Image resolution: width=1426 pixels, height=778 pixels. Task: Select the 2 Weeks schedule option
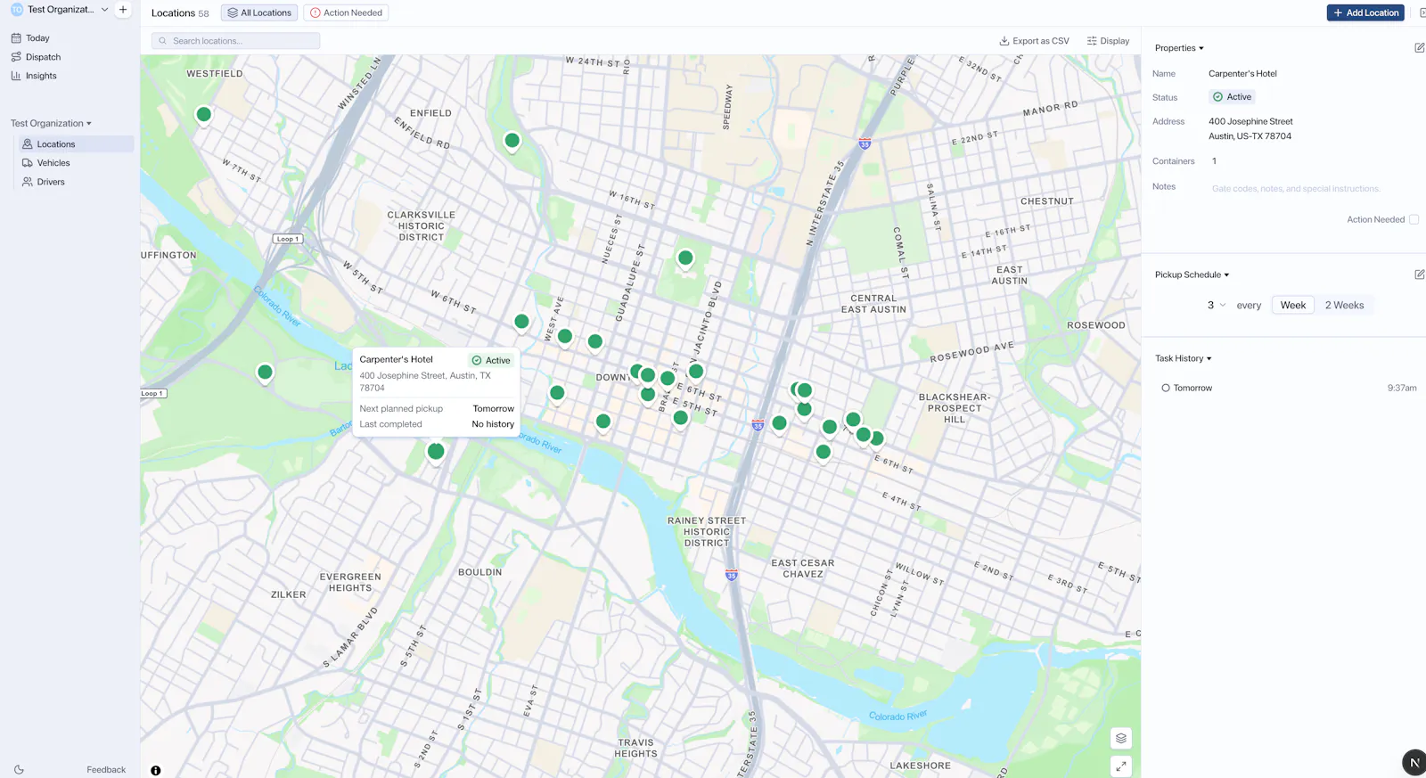click(1344, 306)
